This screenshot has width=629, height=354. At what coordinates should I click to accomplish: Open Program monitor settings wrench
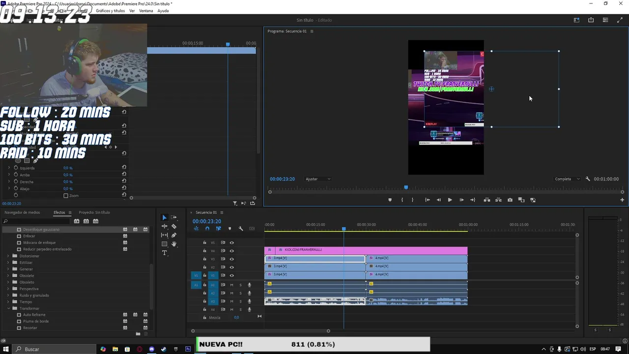(588, 179)
